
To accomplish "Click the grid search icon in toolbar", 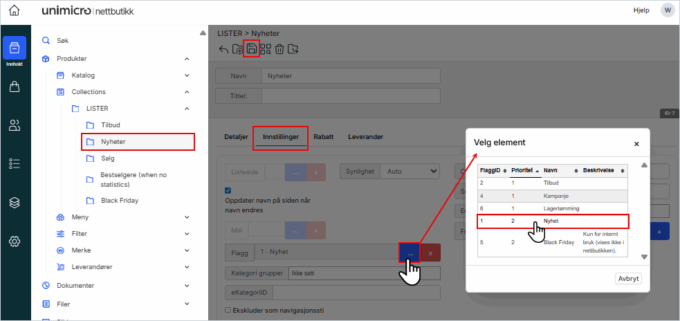I will [266, 49].
